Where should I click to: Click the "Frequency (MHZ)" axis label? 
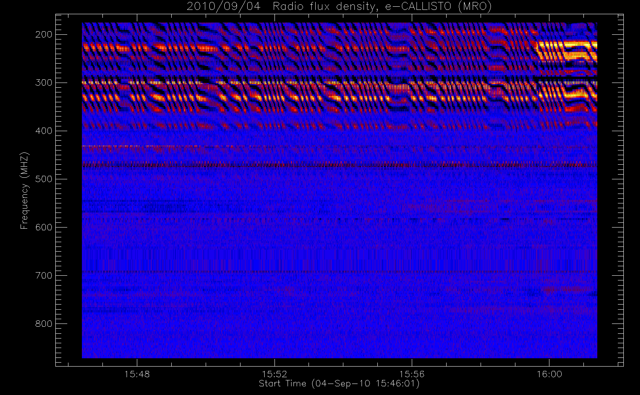click(25, 190)
